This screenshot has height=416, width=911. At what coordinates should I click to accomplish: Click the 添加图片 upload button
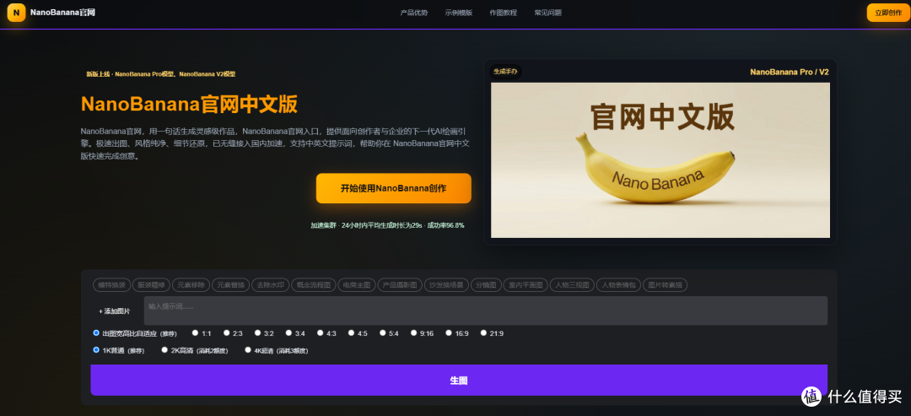(115, 311)
